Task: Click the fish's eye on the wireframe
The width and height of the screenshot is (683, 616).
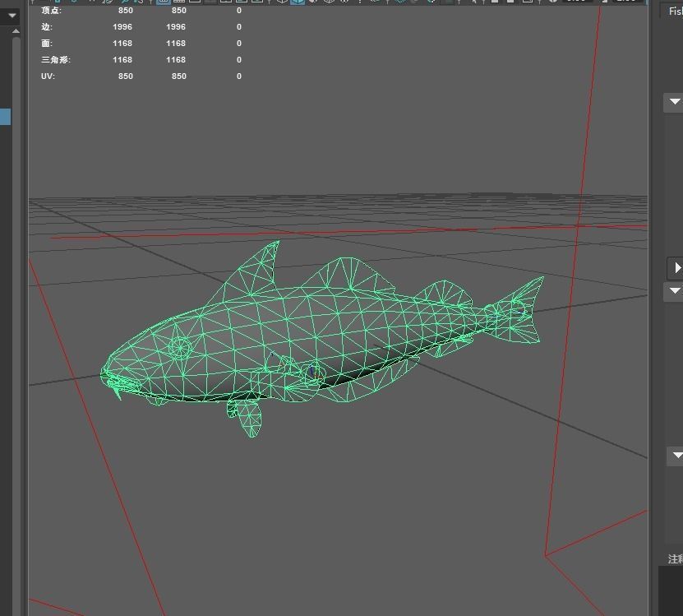Action: click(x=180, y=348)
